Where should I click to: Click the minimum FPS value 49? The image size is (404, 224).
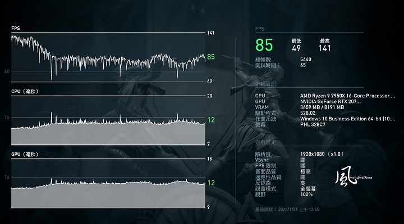[296, 48]
